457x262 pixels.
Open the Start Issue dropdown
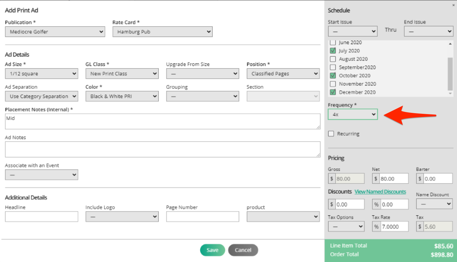[x=353, y=31]
